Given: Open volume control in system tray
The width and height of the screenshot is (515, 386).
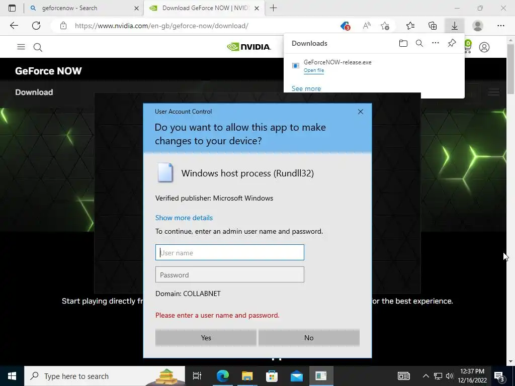Looking at the screenshot, I should point(450,376).
